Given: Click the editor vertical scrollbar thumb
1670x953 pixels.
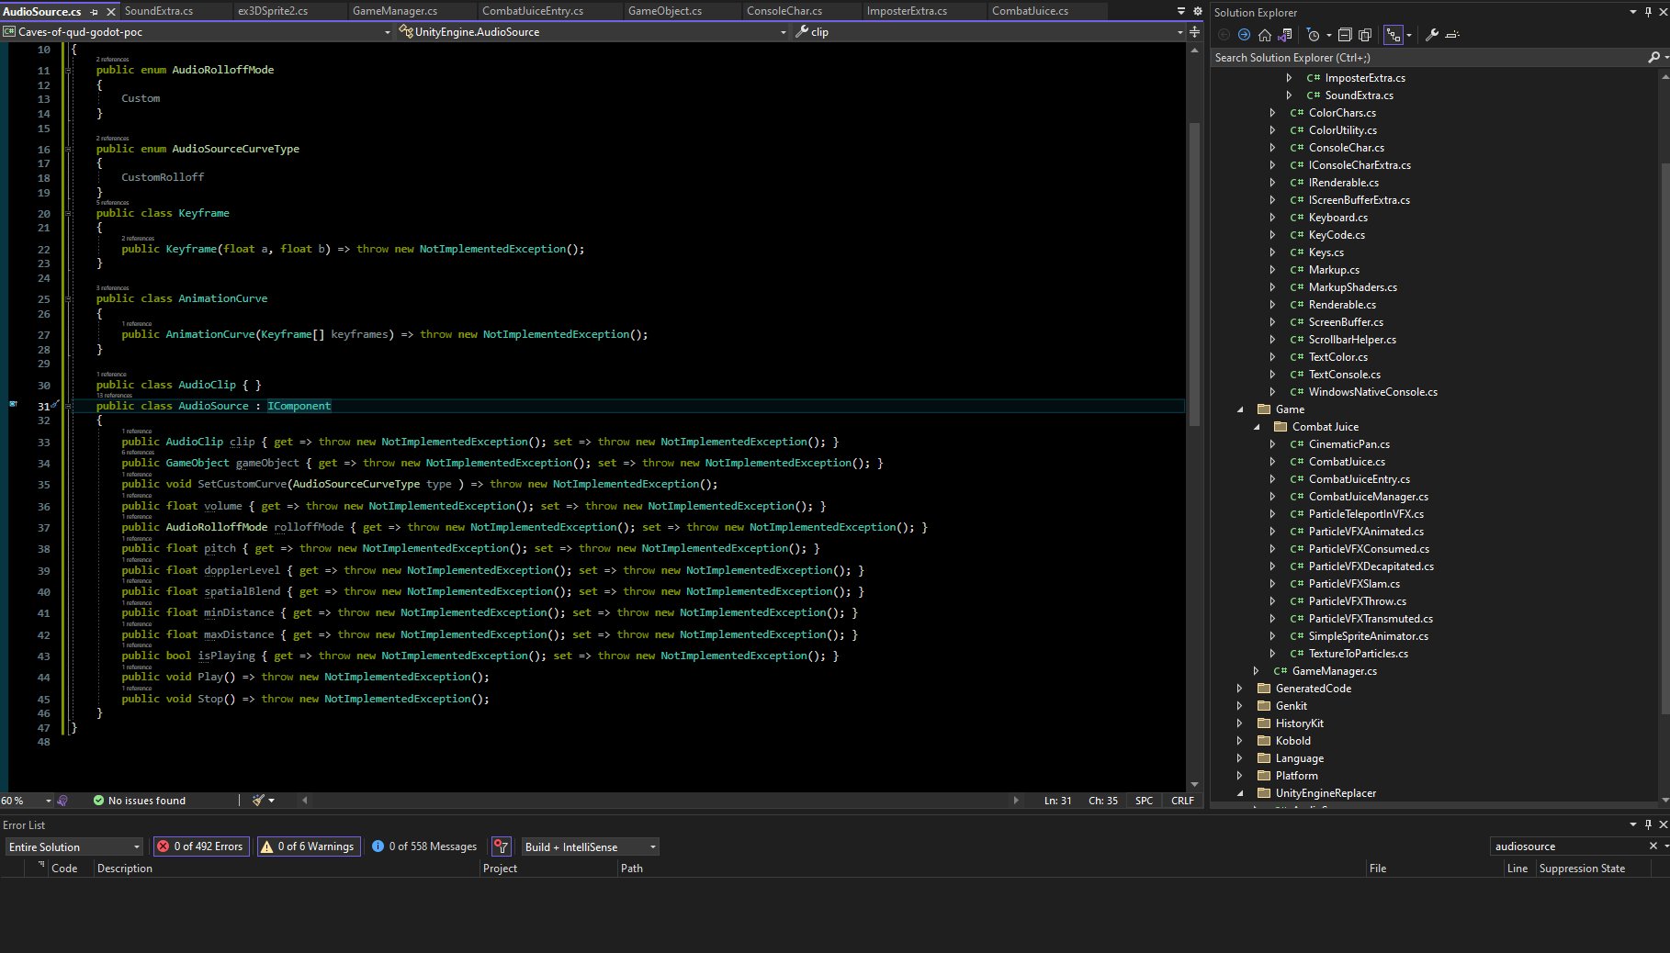Looking at the screenshot, I should (1194, 275).
